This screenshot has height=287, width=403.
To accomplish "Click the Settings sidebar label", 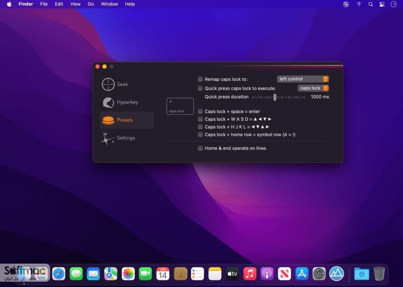I will pos(126,138).
